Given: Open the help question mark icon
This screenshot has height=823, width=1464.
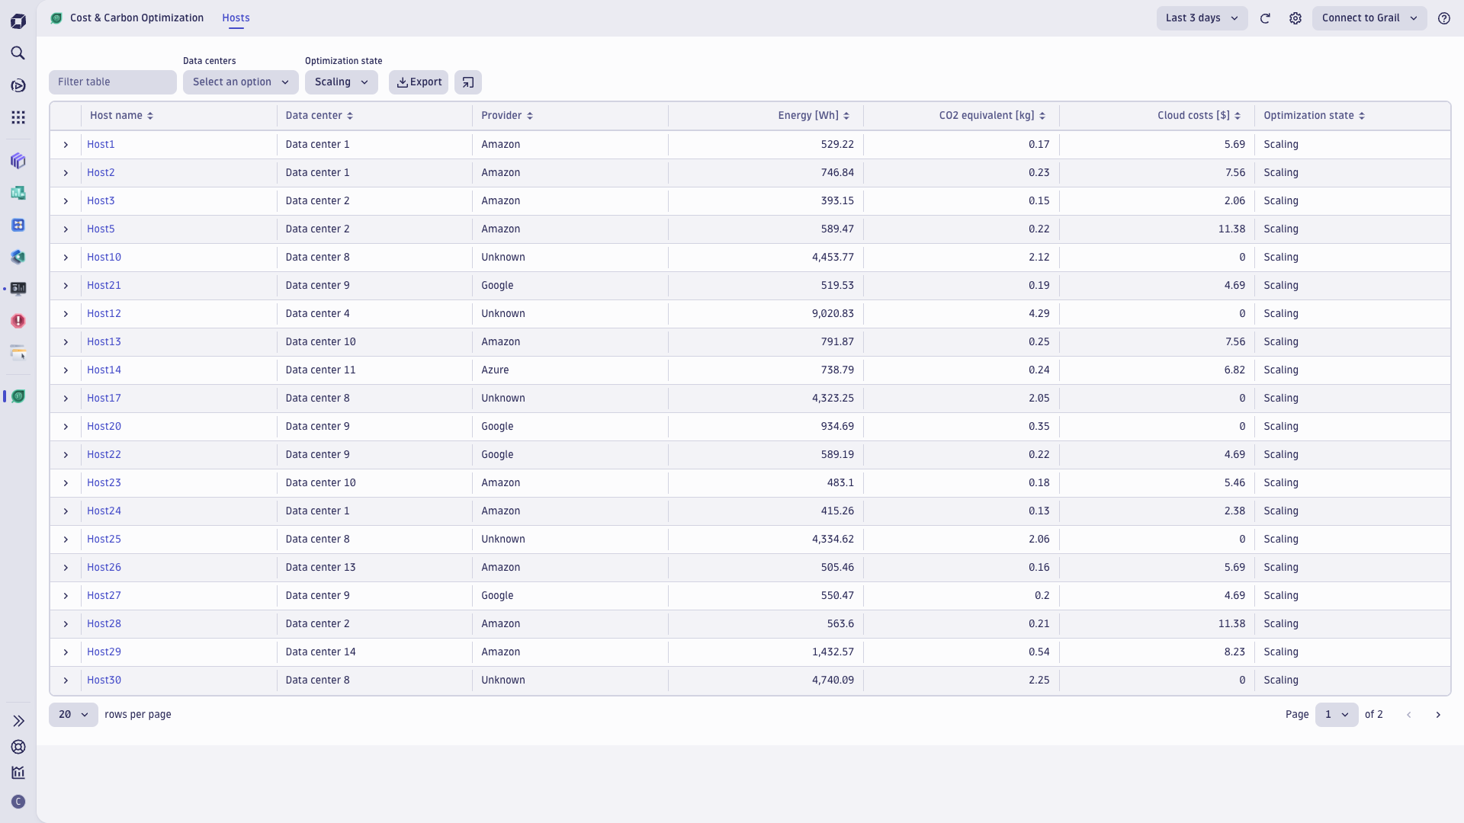Looking at the screenshot, I should click(x=1444, y=18).
